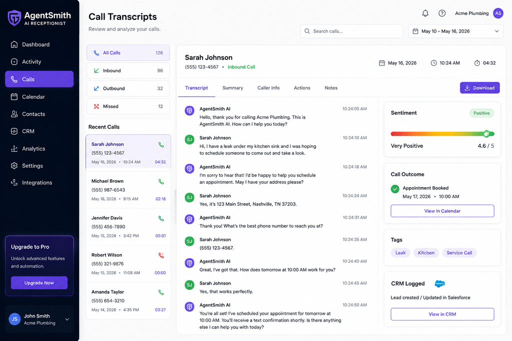Click the 4.6 / 5 sentiment score
The height and width of the screenshot is (341, 512).
pos(486,146)
